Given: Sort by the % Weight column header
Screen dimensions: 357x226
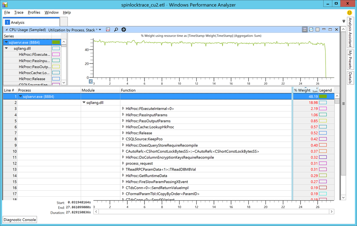Looking at the screenshot, I should [305, 90].
